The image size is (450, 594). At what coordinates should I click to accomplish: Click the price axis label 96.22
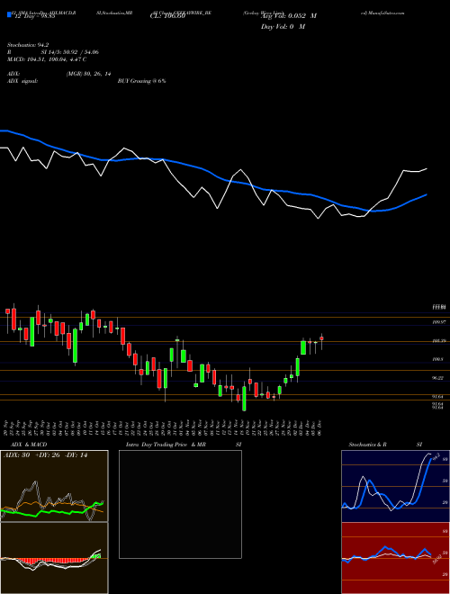438,378
